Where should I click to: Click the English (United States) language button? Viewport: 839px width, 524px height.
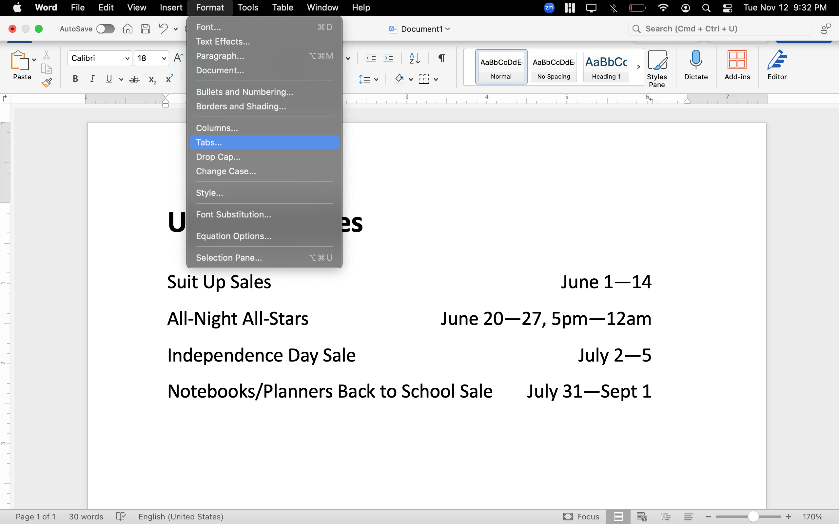click(181, 517)
